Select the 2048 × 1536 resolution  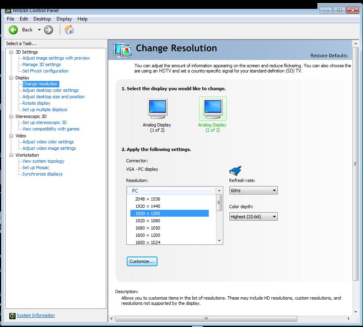[x=148, y=199]
